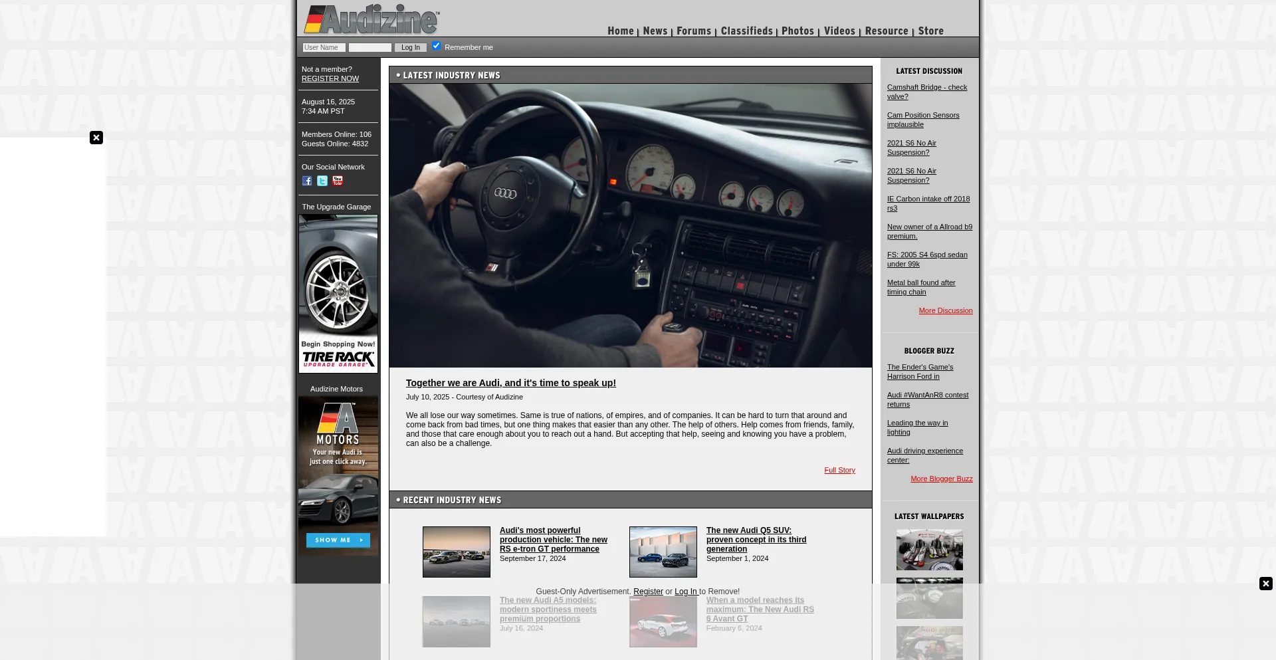Open the Photos section
The width and height of the screenshot is (1276, 660).
coord(797,31)
